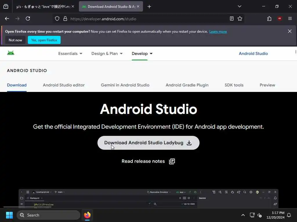Open the Gemini in Android Studio tab
This screenshot has width=297, height=222.
(125, 85)
